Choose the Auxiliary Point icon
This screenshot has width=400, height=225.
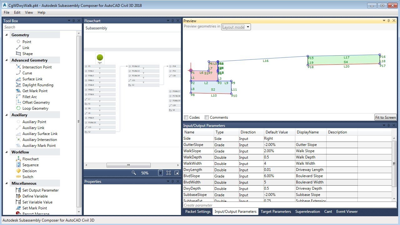coord(18,122)
